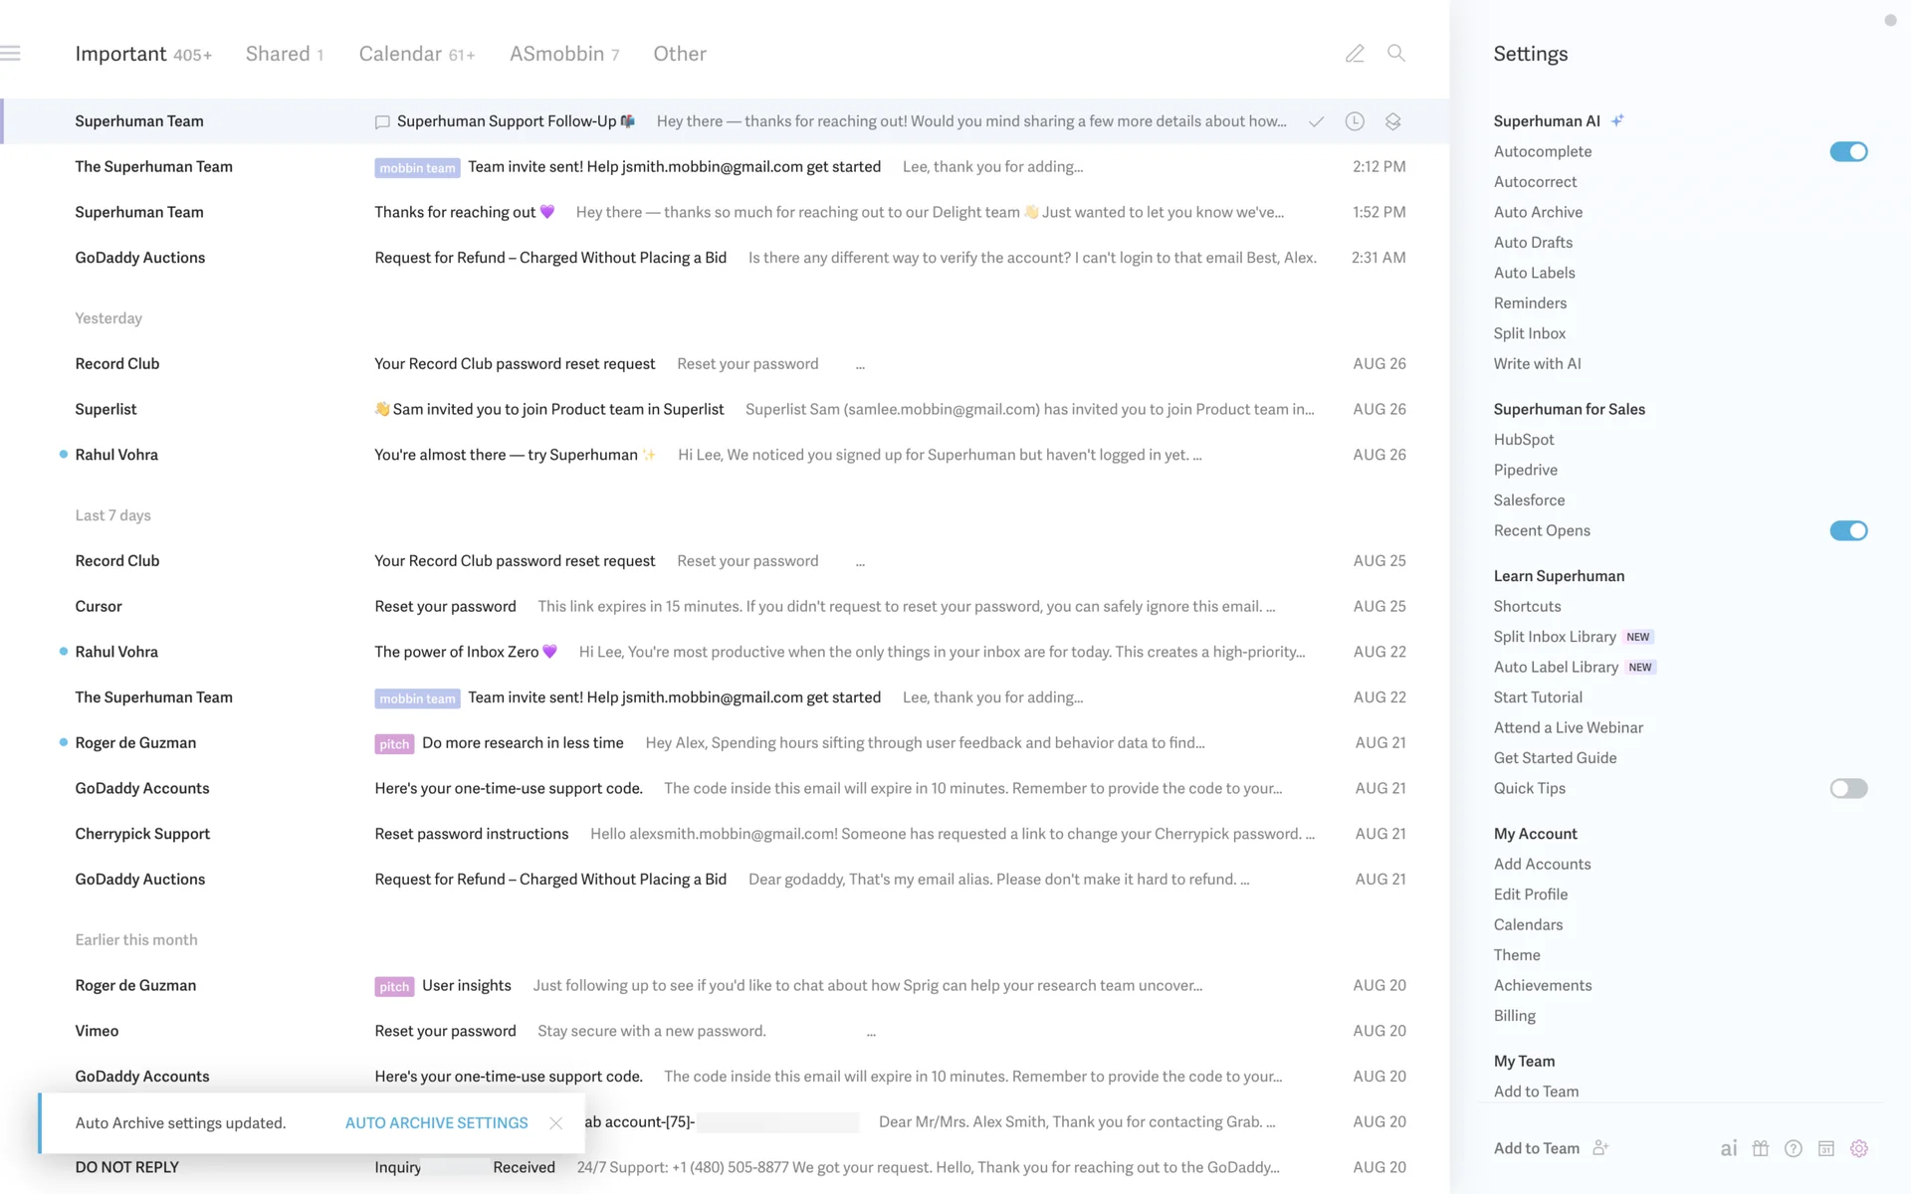1911x1194 pixels.
Task: Disable the Autocomplete toggle
Action: pyautogui.click(x=1848, y=151)
